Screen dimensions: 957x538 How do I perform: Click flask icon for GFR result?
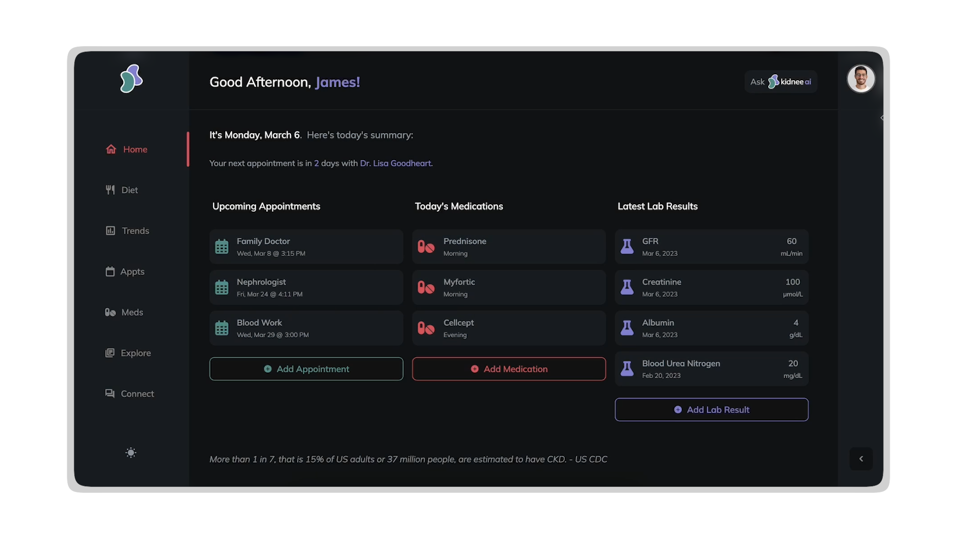click(627, 246)
